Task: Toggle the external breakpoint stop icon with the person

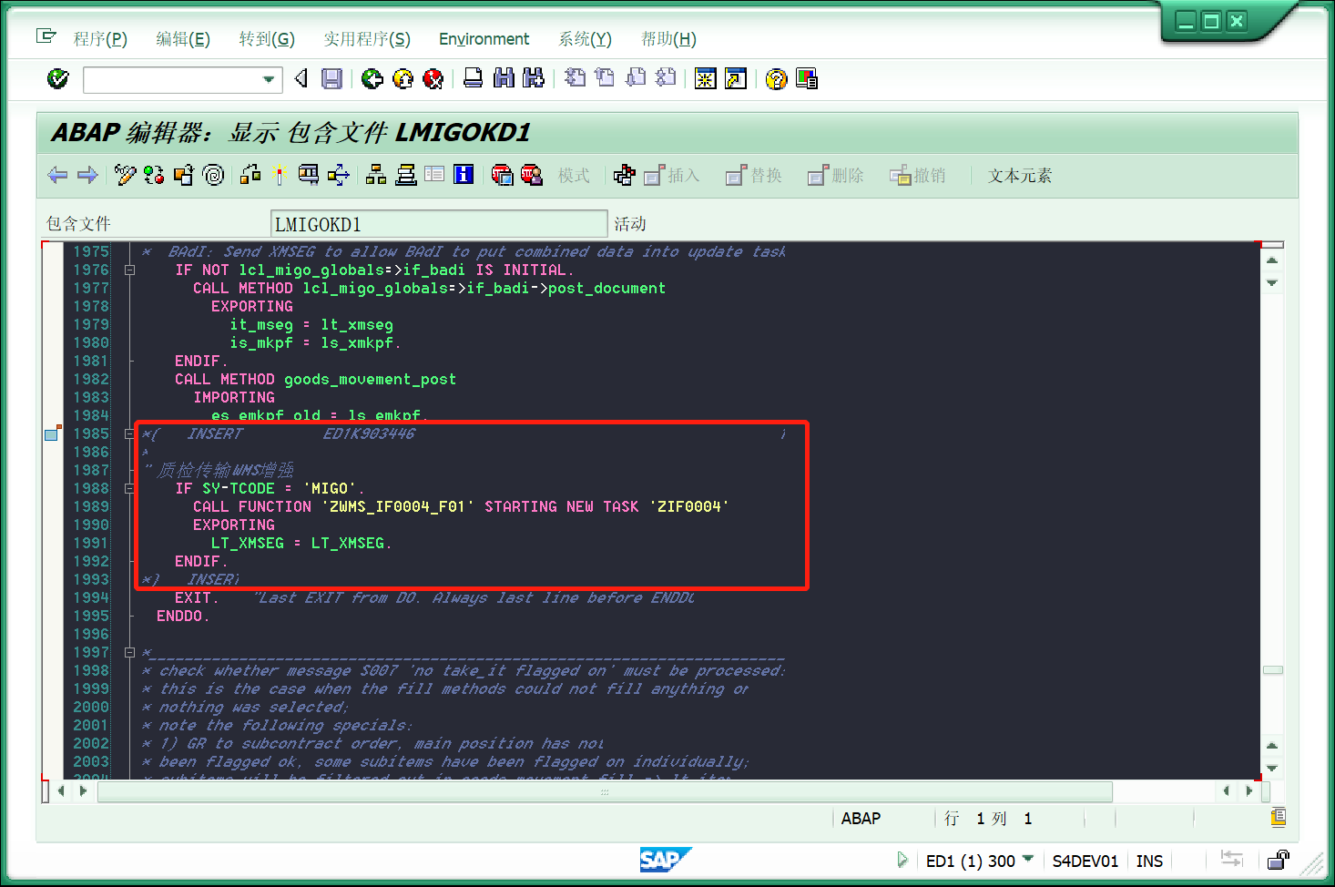Action: (x=531, y=175)
